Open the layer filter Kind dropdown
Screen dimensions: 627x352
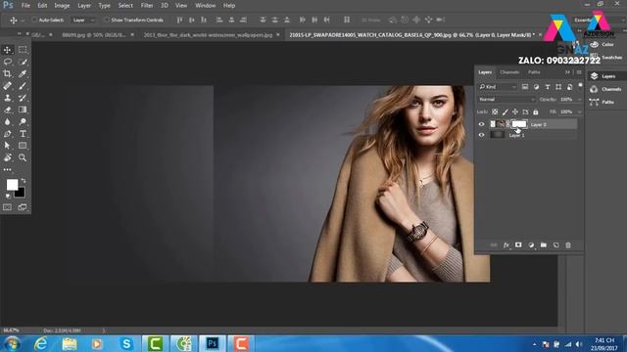click(x=498, y=87)
